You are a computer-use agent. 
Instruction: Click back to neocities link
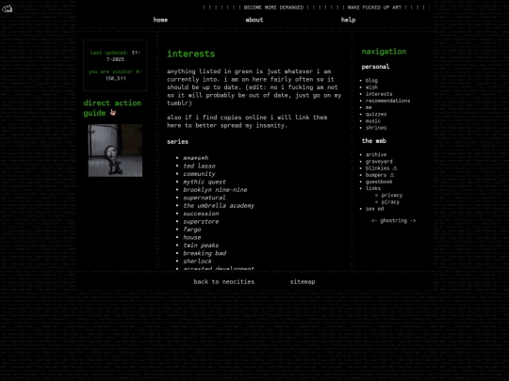224,282
